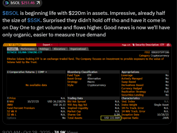
Task: Open the $BSOL cashtag link
Action: 11,13
